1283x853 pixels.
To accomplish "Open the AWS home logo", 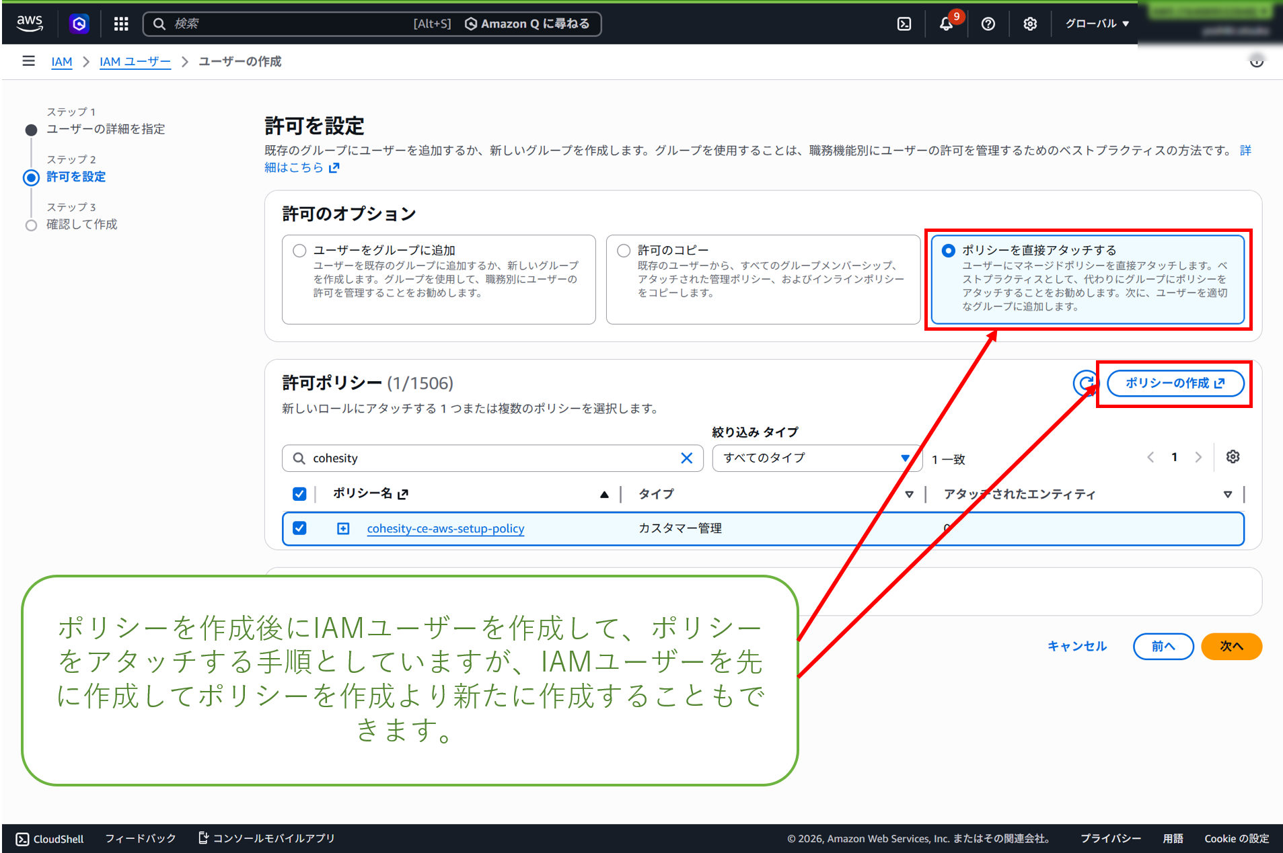I will (30, 24).
